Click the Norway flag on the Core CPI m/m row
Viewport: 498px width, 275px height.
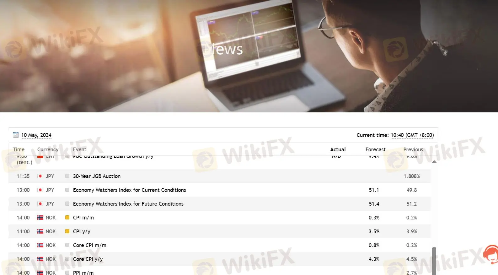[x=40, y=245]
